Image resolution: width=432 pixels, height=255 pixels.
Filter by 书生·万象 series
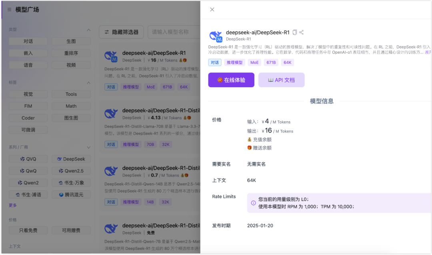tap(71, 183)
